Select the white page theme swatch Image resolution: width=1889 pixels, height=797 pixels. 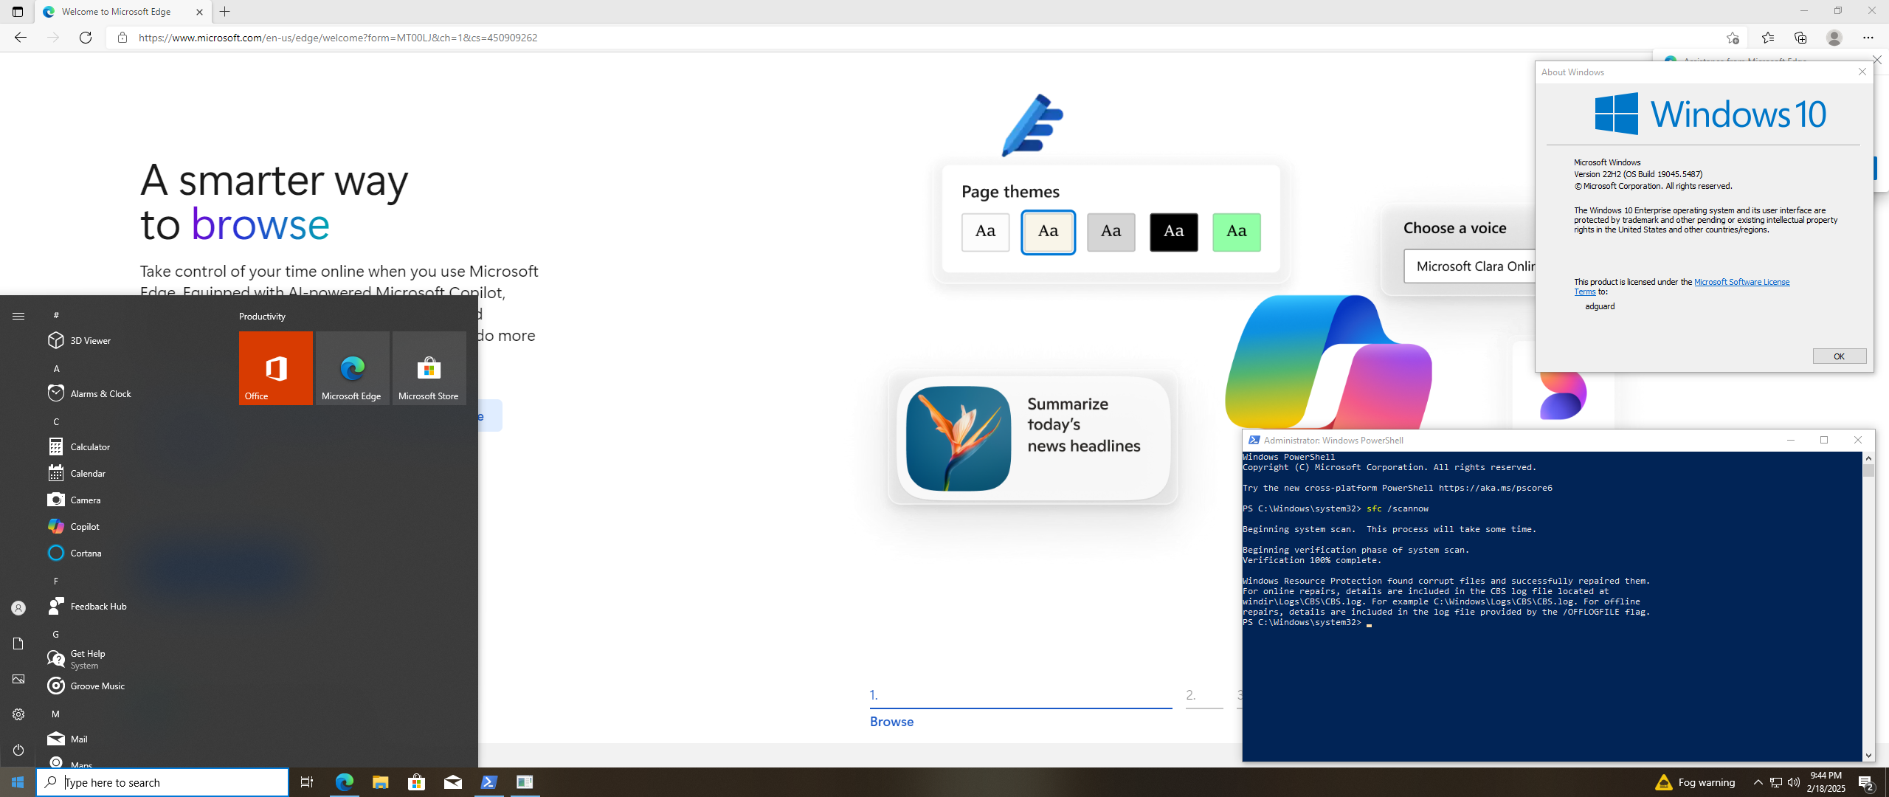click(x=986, y=232)
